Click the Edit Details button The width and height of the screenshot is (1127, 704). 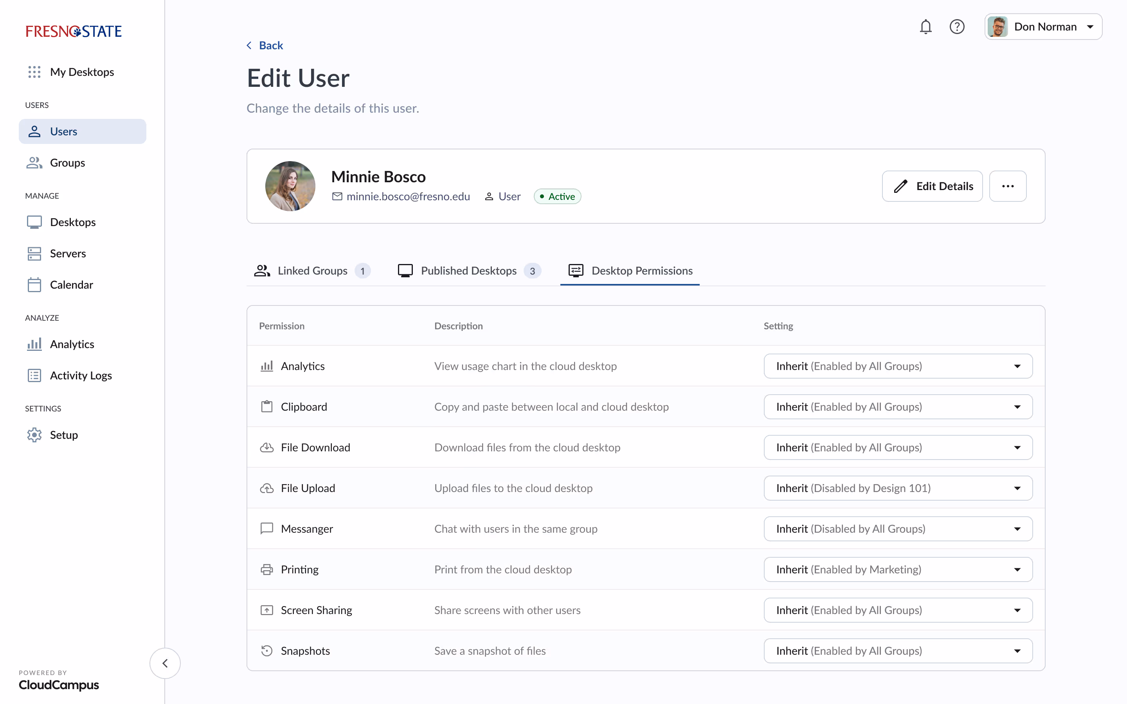click(x=932, y=186)
